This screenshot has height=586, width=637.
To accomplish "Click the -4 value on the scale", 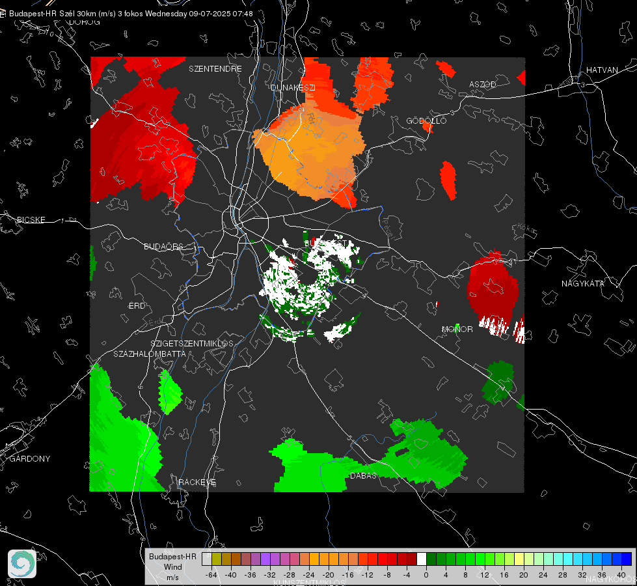I will click(407, 575).
